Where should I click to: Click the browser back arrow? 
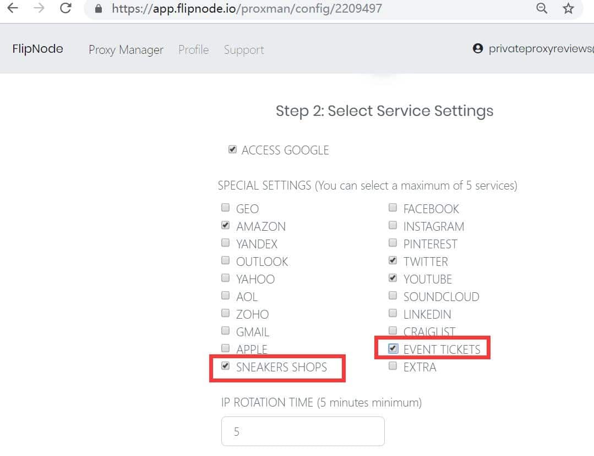[13, 8]
